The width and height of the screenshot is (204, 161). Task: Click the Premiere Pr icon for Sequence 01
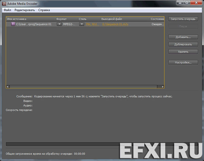[x=13, y=24]
